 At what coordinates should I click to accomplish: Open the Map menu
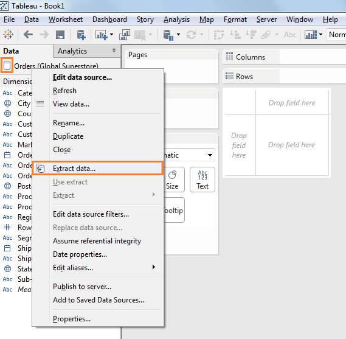[x=207, y=19]
